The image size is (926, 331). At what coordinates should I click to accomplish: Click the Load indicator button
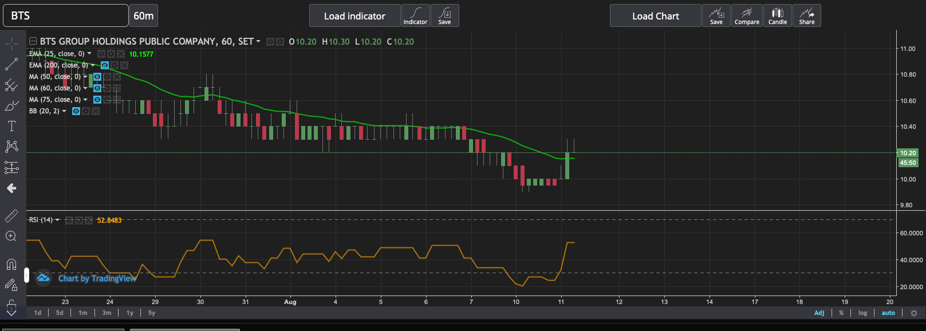pyautogui.click(x=355, y=15)
